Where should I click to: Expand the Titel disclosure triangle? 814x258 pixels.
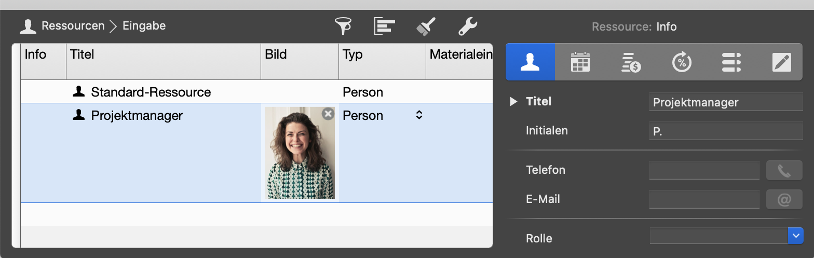[513, 102]
